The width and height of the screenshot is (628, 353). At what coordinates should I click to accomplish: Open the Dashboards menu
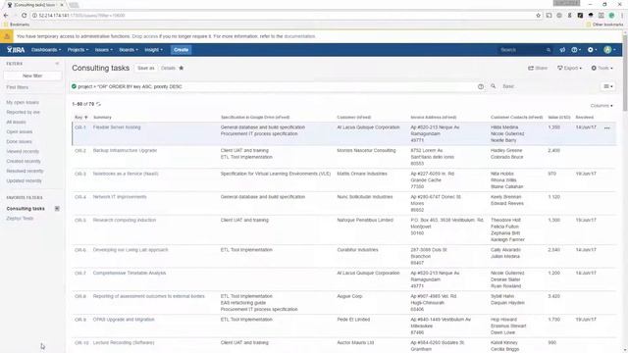point(46,50)
